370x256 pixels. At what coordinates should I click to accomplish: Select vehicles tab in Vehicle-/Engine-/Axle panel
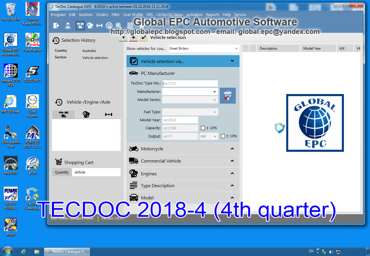pyautogui.click(x=64, y=114)
